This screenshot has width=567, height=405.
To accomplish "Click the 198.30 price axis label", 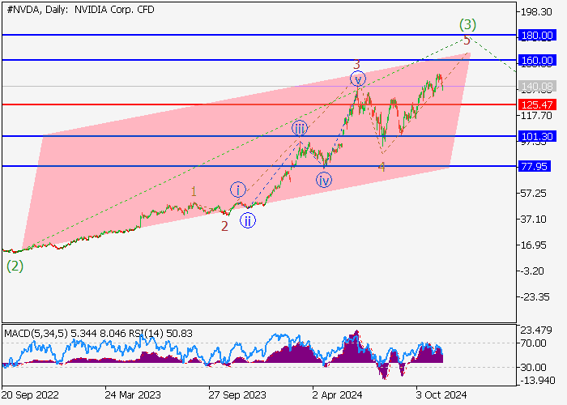I will pos(536,12).
